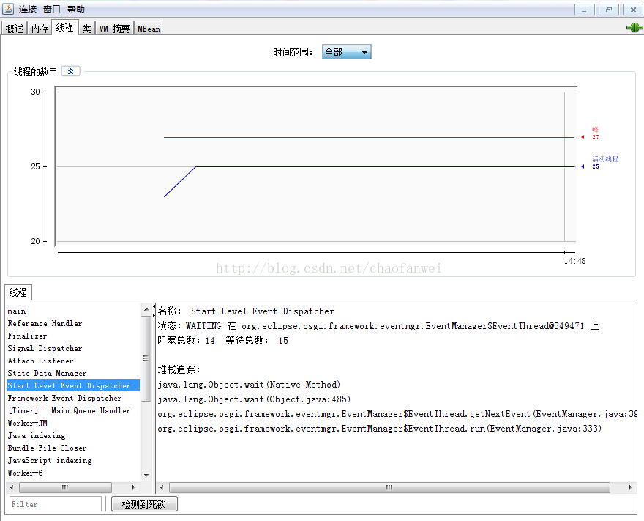Image resolution: width=644 pixels, height=521 pixels.
Task: Select the State Data Manager thread
Action: click(x=73, y=373)
